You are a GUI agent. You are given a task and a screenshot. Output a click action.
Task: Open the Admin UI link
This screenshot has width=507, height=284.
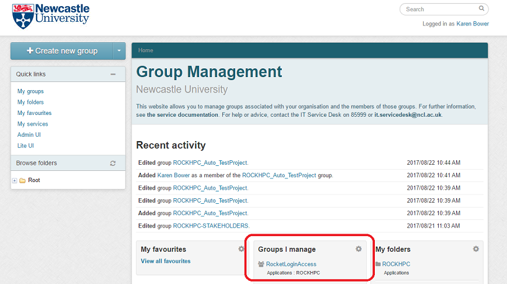29,135
